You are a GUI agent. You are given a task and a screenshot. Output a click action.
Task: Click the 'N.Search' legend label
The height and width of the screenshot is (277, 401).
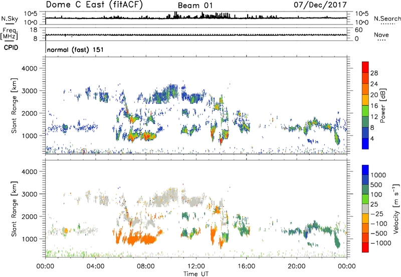[x=387, y=18]
